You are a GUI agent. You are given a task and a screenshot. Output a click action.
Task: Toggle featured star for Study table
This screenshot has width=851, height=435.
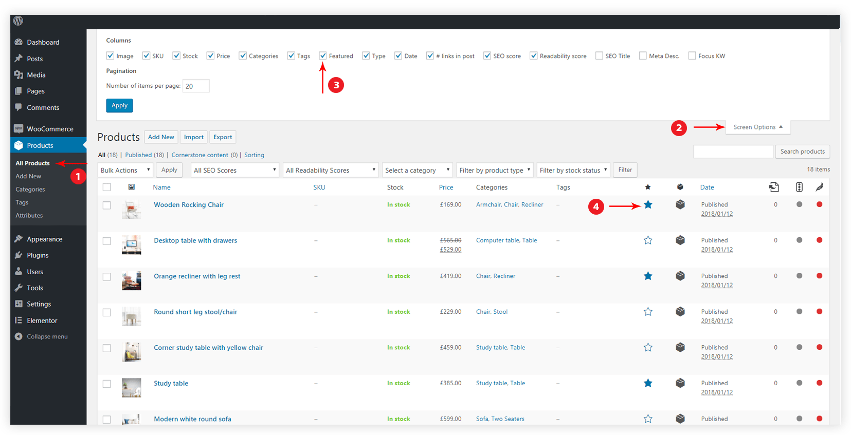(648, 383)
